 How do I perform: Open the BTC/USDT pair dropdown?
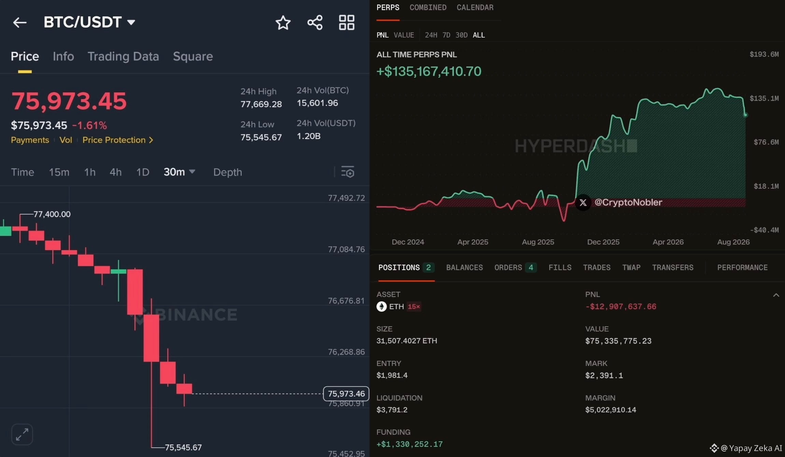89,22
